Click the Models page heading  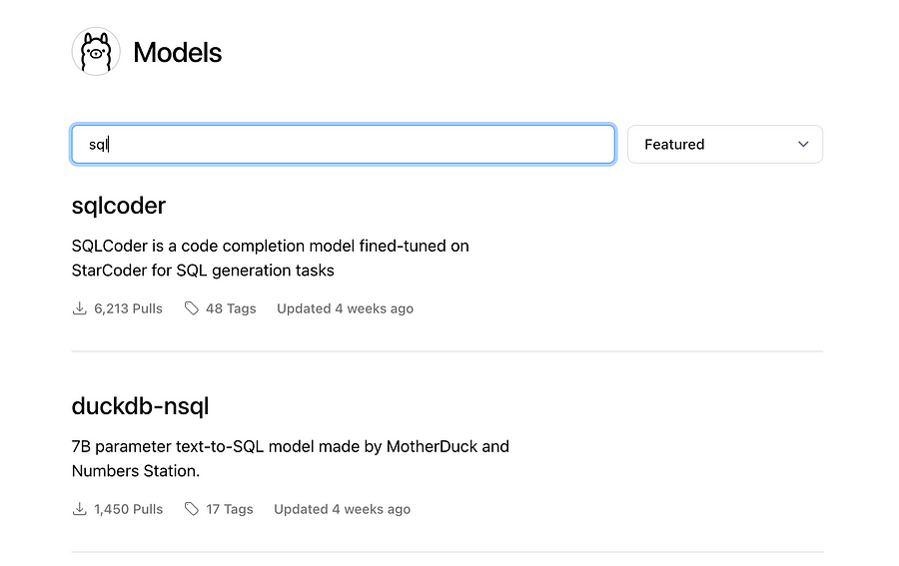tap(178, 52)
